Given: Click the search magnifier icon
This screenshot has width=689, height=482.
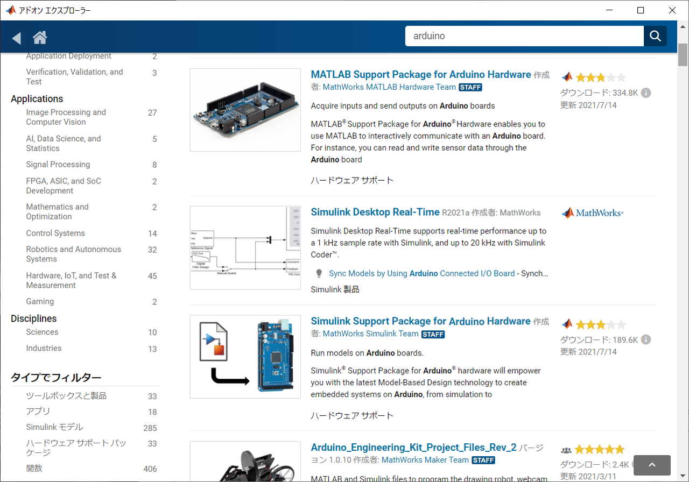Looking at the screenshot, I should point(655,36).
